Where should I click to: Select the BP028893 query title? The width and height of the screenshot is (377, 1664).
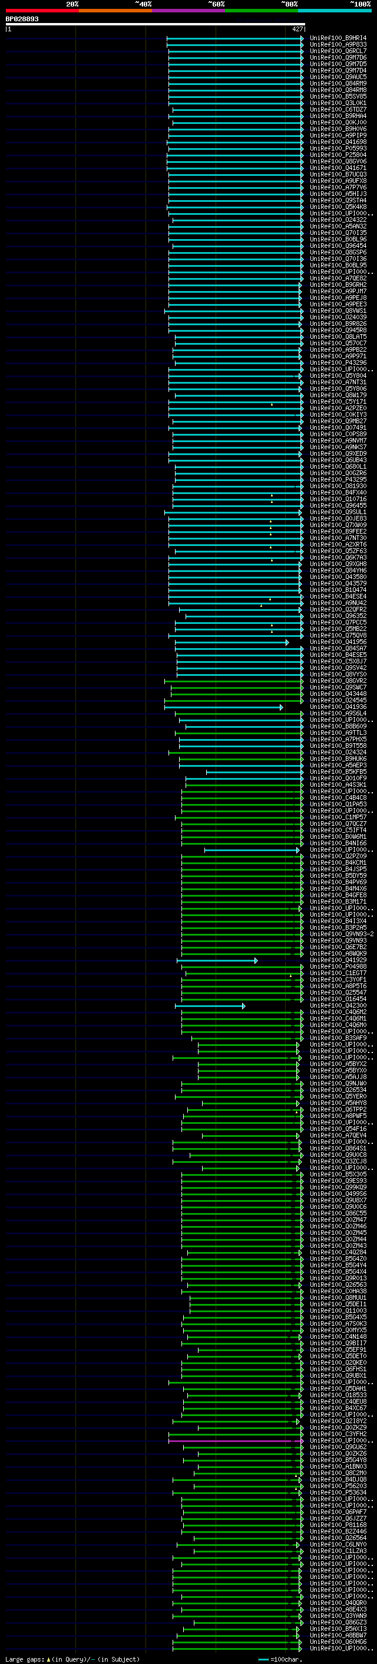point(22,19)
